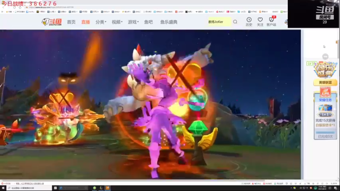Open the 客户端 client download icon
The image size is (340, 191).
coord(271,22)
